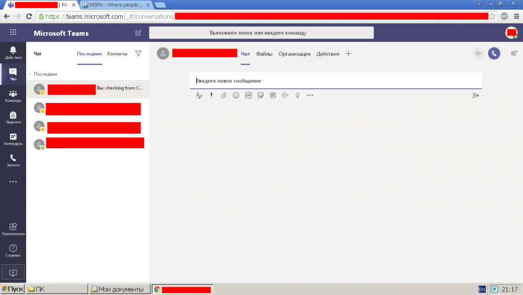Open Help (Справка) in sidebar
Image resolution: width=523 pixels, height=295 pixels.
tap(13, 251)
